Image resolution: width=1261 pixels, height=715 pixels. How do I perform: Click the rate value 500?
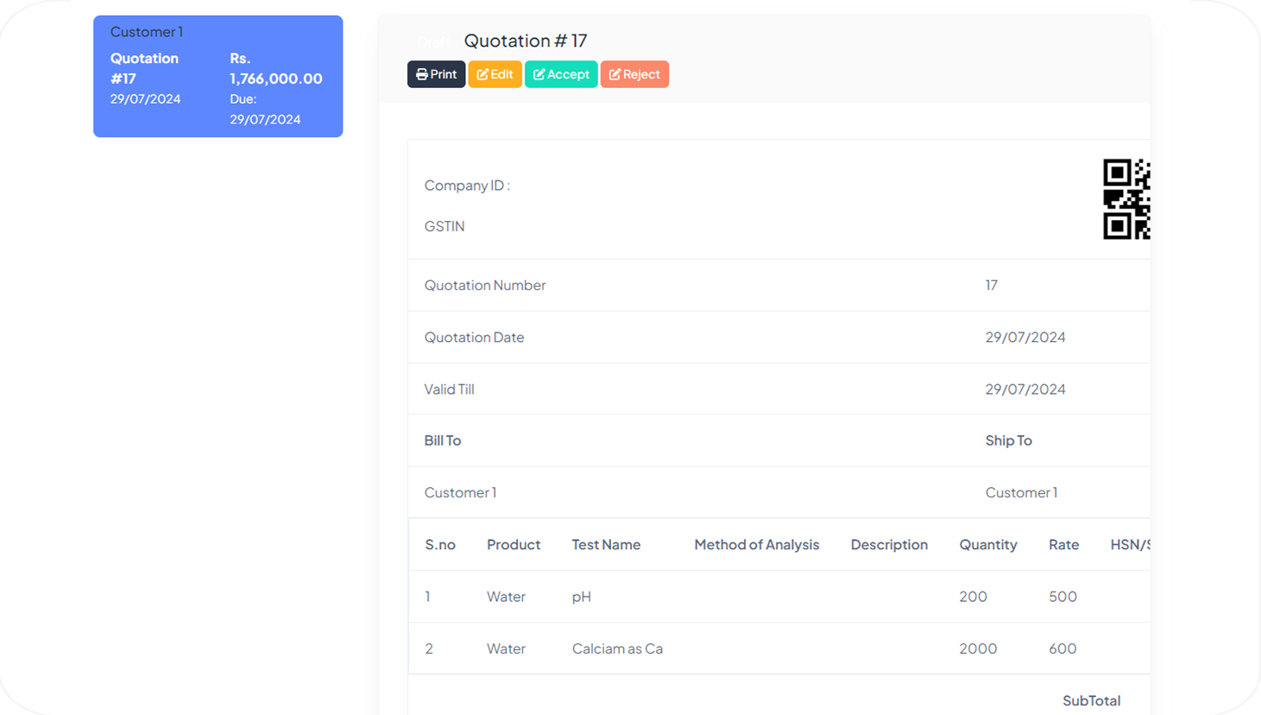(x=1062, y=597)
